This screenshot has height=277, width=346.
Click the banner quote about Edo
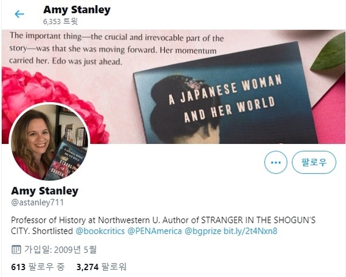click(116, 48)
